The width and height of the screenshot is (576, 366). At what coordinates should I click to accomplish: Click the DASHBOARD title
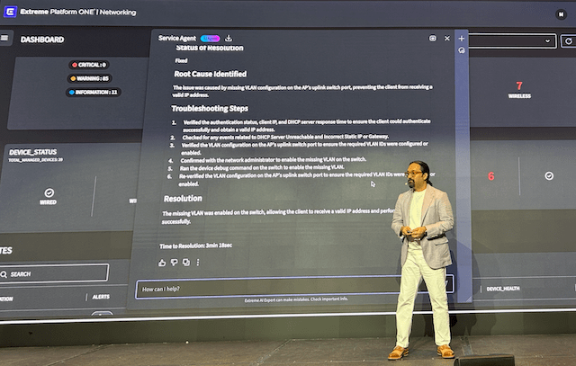tap(42, 40)
